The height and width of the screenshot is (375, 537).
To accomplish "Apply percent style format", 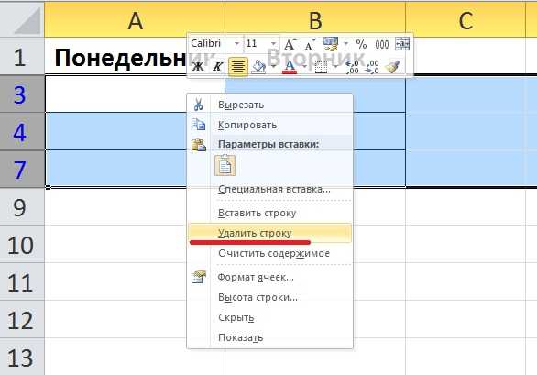I will pyautogui.click(x=361, y=44).
